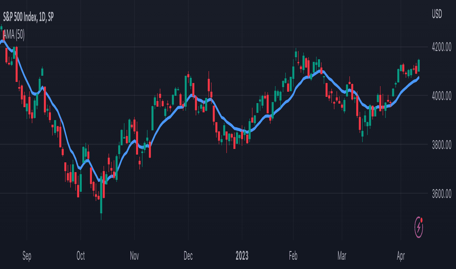Click the 3600.00 price axis label

point(441,193)
